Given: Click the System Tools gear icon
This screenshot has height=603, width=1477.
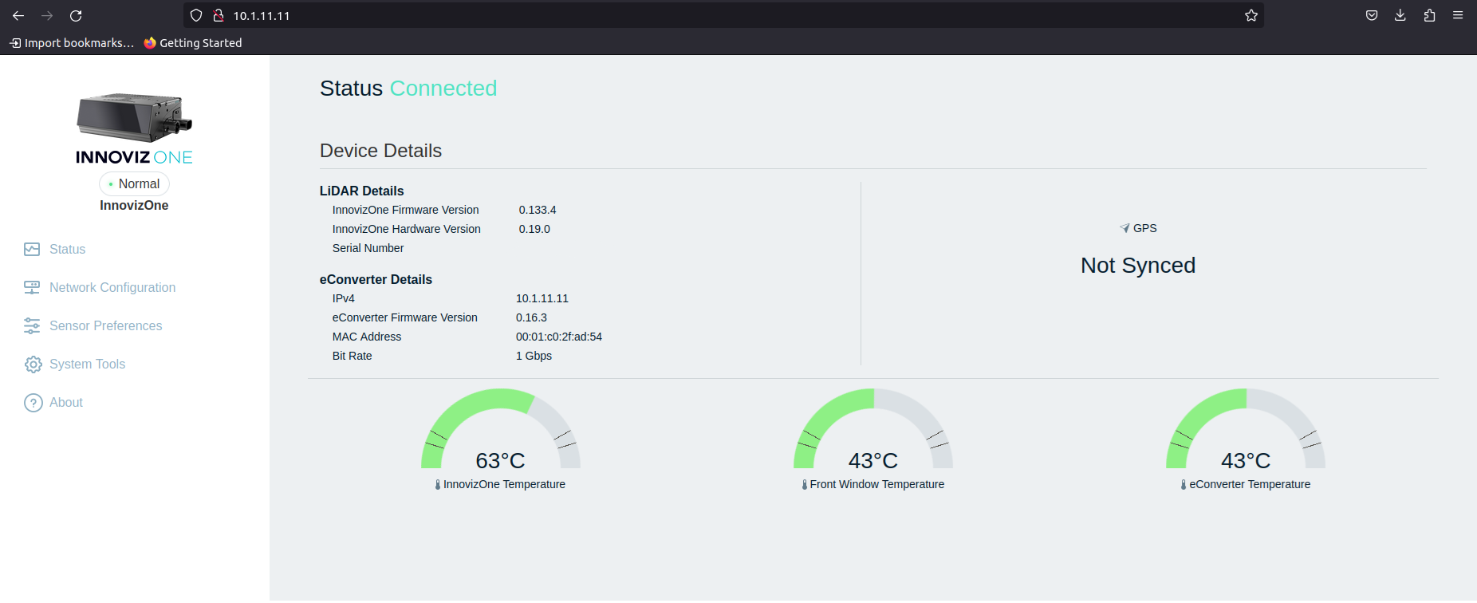Looking at the screenshot, I should tap(33, 365).
